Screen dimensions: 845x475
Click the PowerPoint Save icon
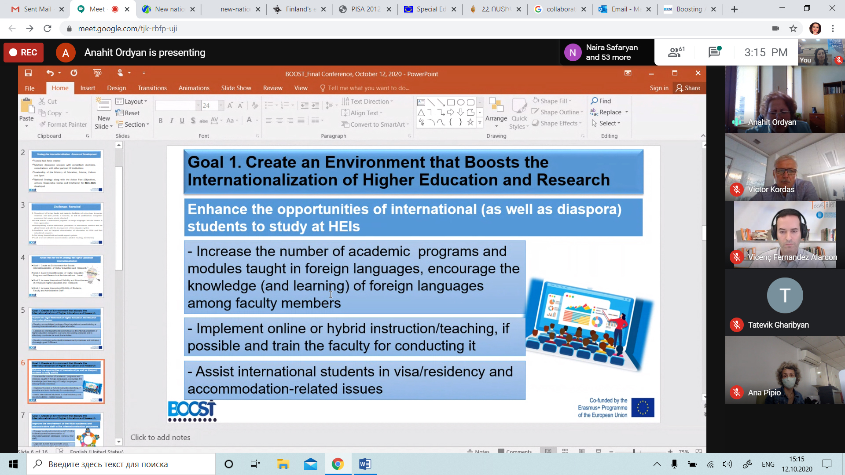tap(28, 73)
